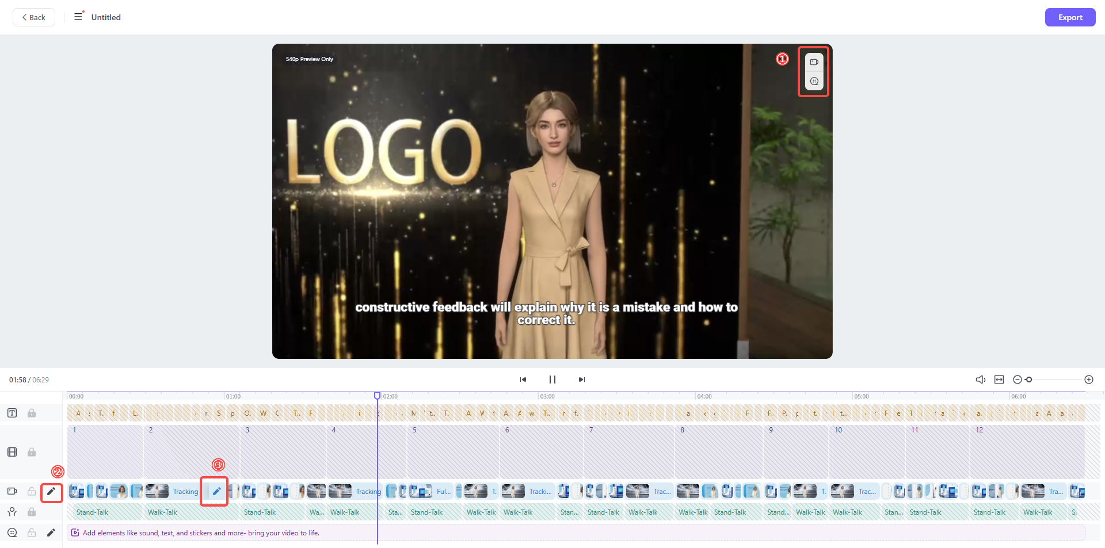
Task: Click the 03:00 mark on the ruler
Action: click(547, 396)
